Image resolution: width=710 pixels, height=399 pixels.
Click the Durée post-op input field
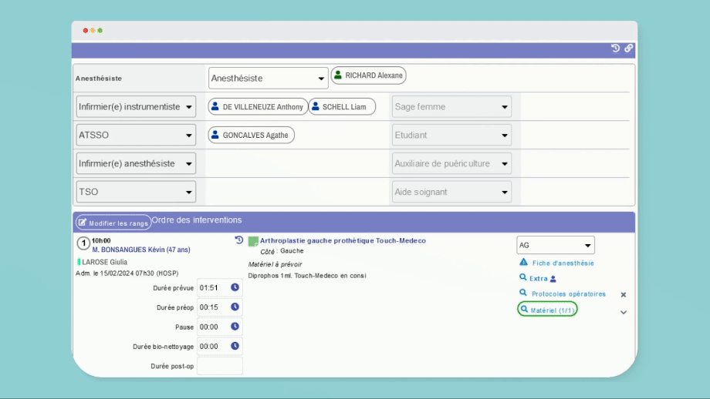point(220,366)
